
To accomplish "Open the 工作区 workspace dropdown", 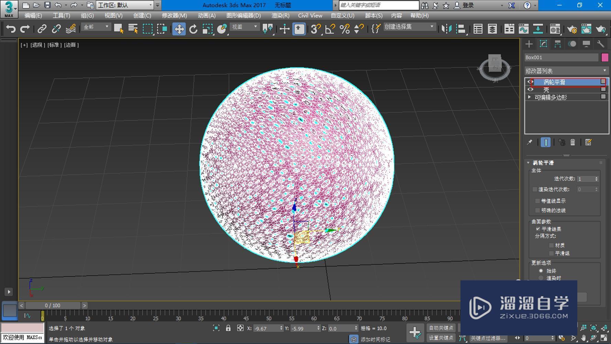I will 125,5.
